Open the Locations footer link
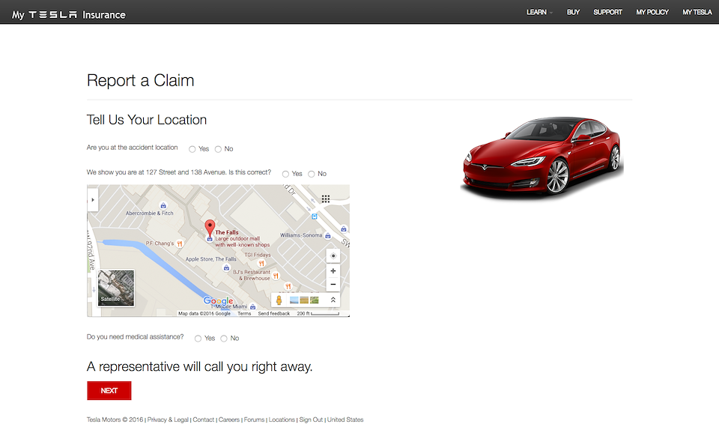This screenshot has height=439, width=719. [x=282, y=420]
